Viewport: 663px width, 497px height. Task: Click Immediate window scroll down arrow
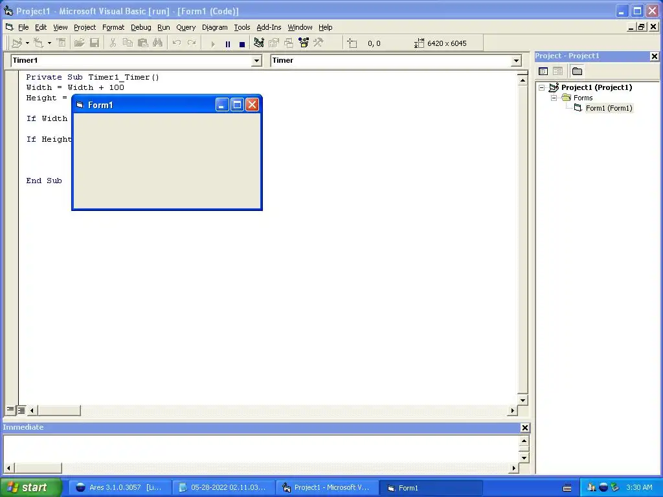pos(524,458)
